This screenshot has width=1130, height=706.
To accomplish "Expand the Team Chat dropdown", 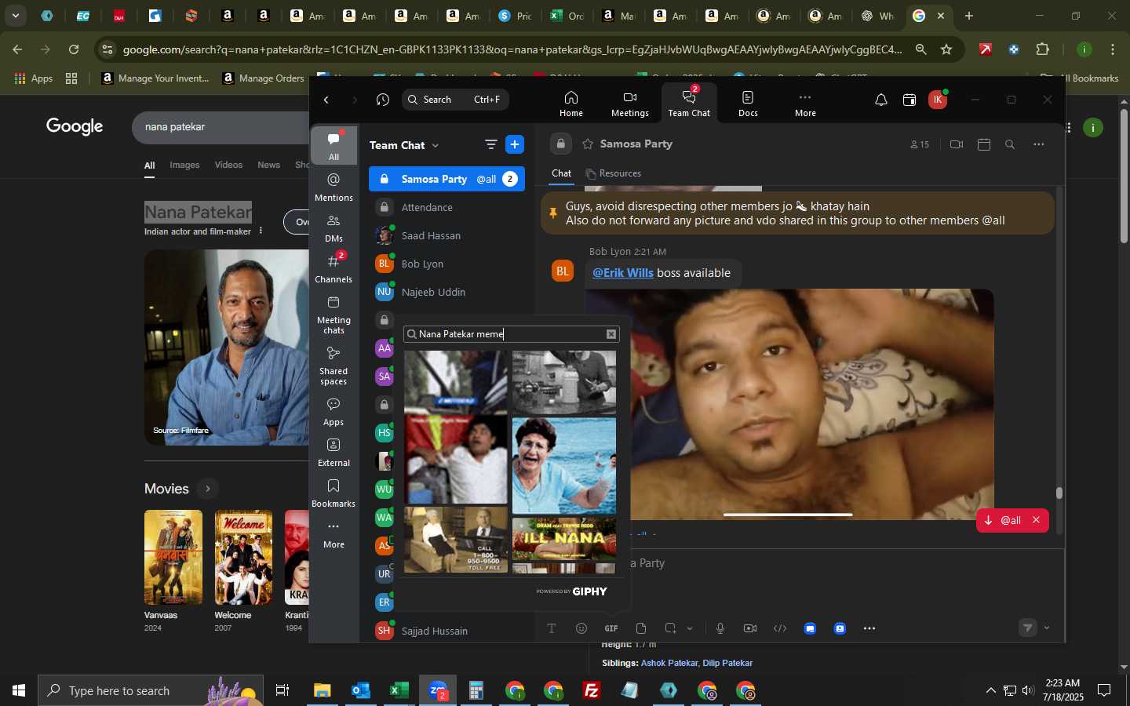I will (436, 145).
